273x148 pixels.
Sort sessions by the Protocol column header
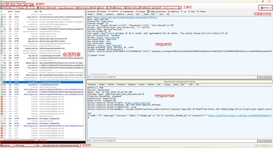[x=17, y=12]
